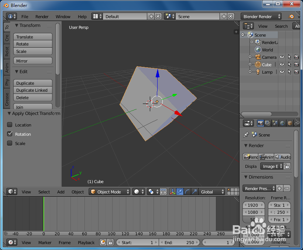303x250 pixels.
Task: Enable the Scale checkbox
Action: 10,143
